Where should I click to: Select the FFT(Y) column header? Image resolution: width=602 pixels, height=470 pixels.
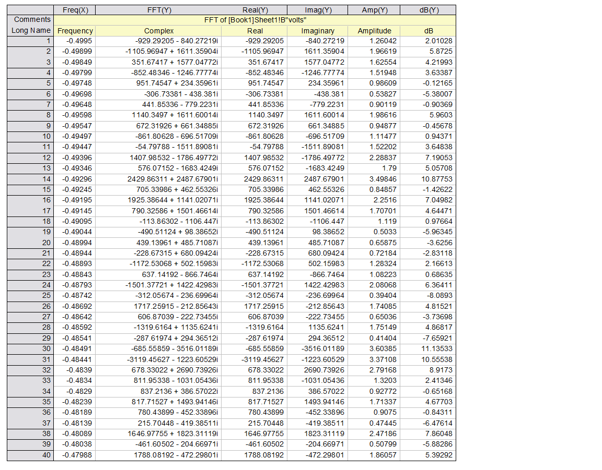coord(159,10)
